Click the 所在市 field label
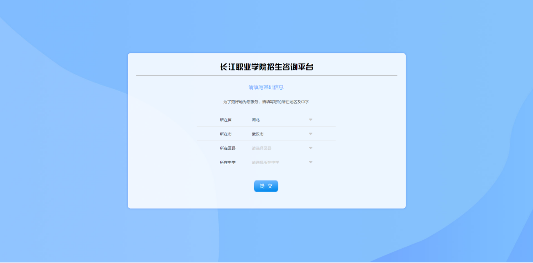This screenshot has width=533, height=263. [x=225, y=134]
